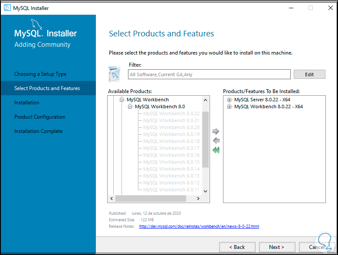Close the MySQL Installer window
The image size is (338, 255).
[x=331, y=8]
